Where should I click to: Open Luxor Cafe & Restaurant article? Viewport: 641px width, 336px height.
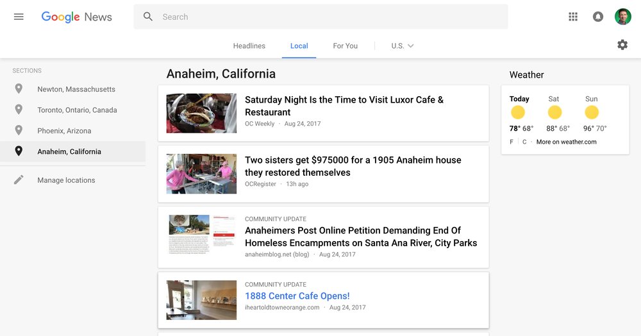(344, 106)
